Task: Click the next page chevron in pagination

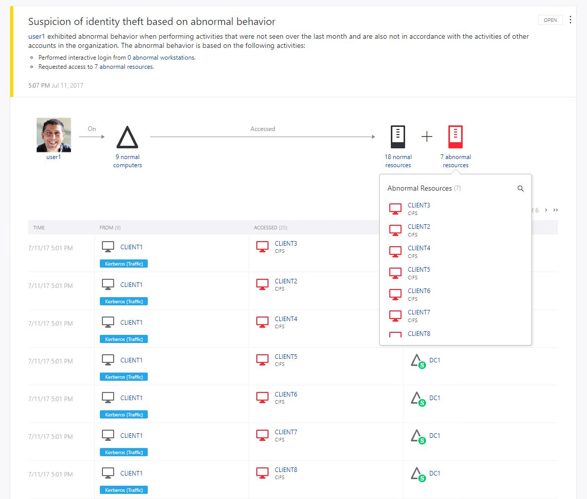Action: click(x=545, y=209)
